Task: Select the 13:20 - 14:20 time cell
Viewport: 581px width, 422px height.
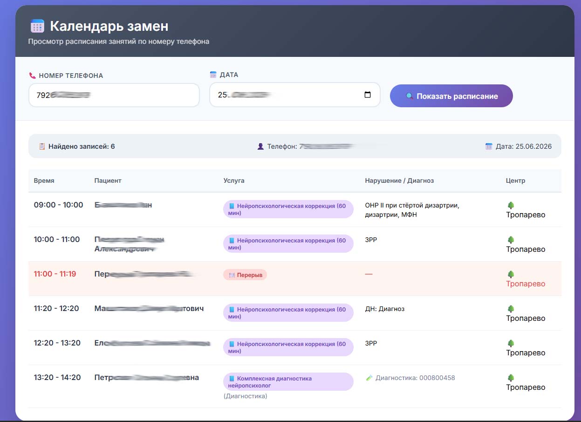Action: tap(57, 378)
